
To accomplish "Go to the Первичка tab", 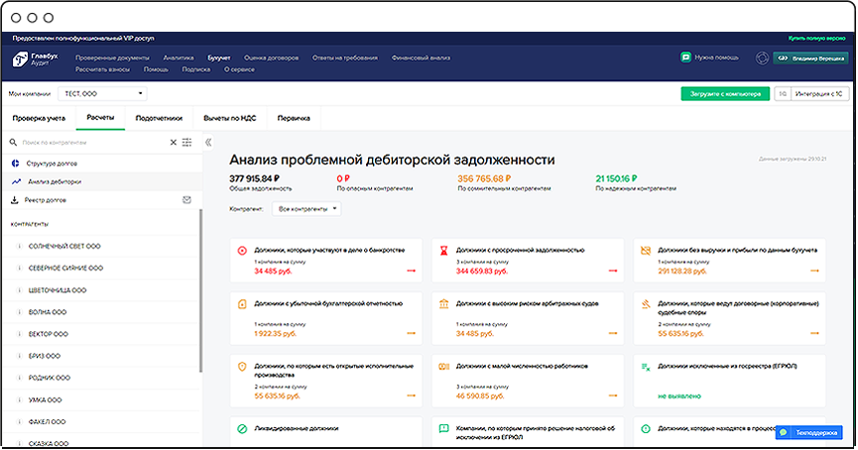I will click(294, 118).
